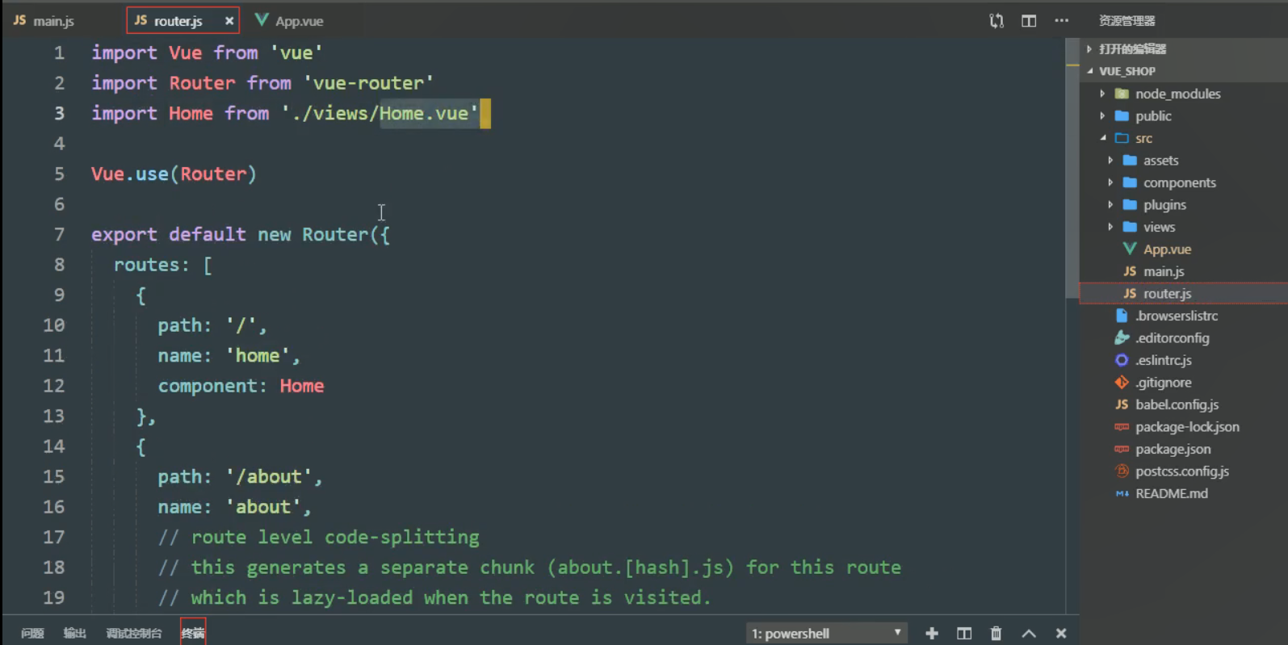Expand the plugins folder arrow
The width and height of the screenshot is (1288, 645).
[x=1110, y=205]
